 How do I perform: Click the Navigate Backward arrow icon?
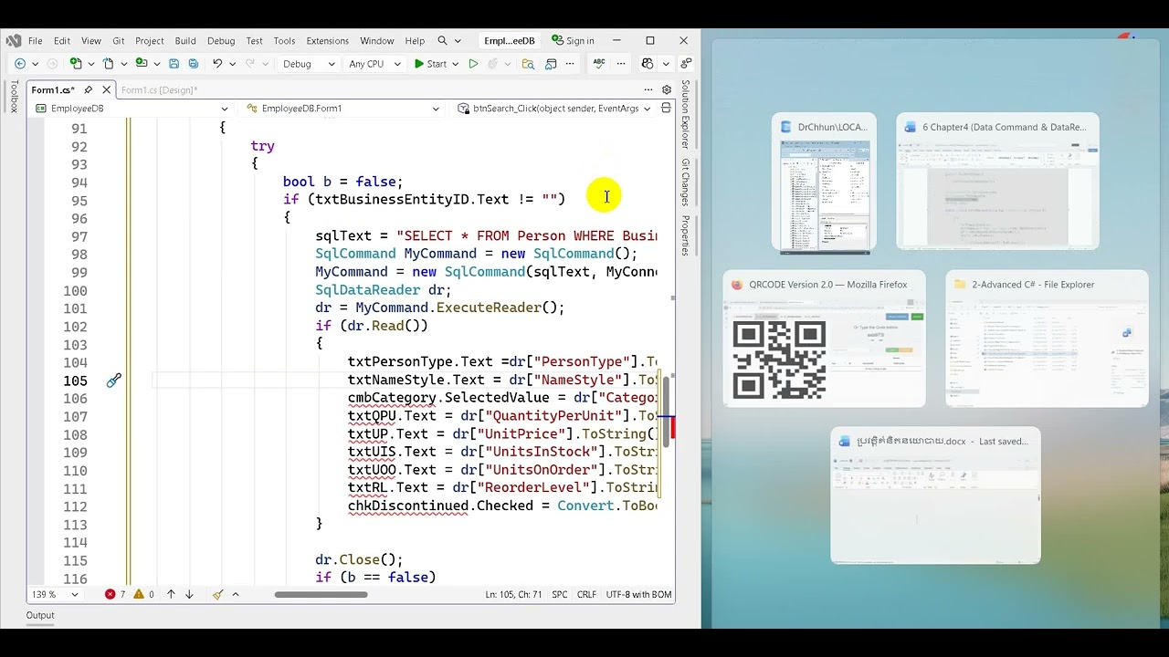click(x=20, y=64)
